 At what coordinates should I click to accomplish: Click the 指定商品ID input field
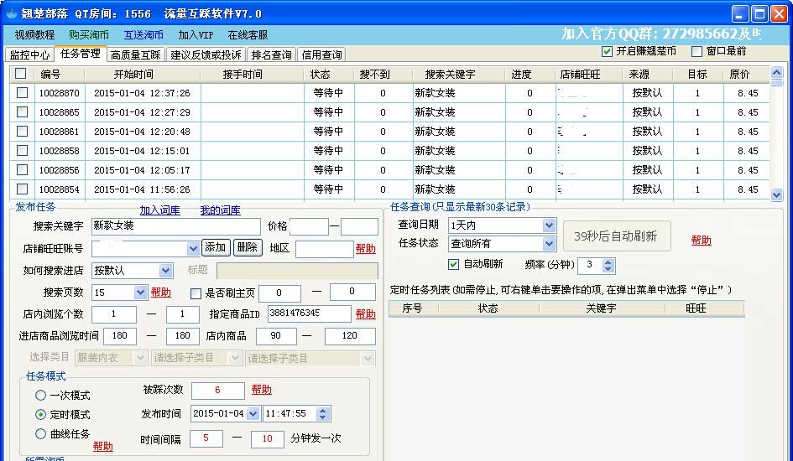309,313
